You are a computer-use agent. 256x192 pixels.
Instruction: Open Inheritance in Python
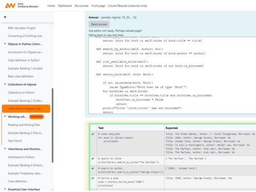point(21,157)
